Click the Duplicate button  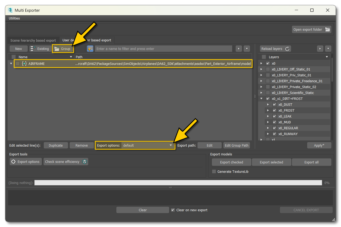[x=56, y=145]
